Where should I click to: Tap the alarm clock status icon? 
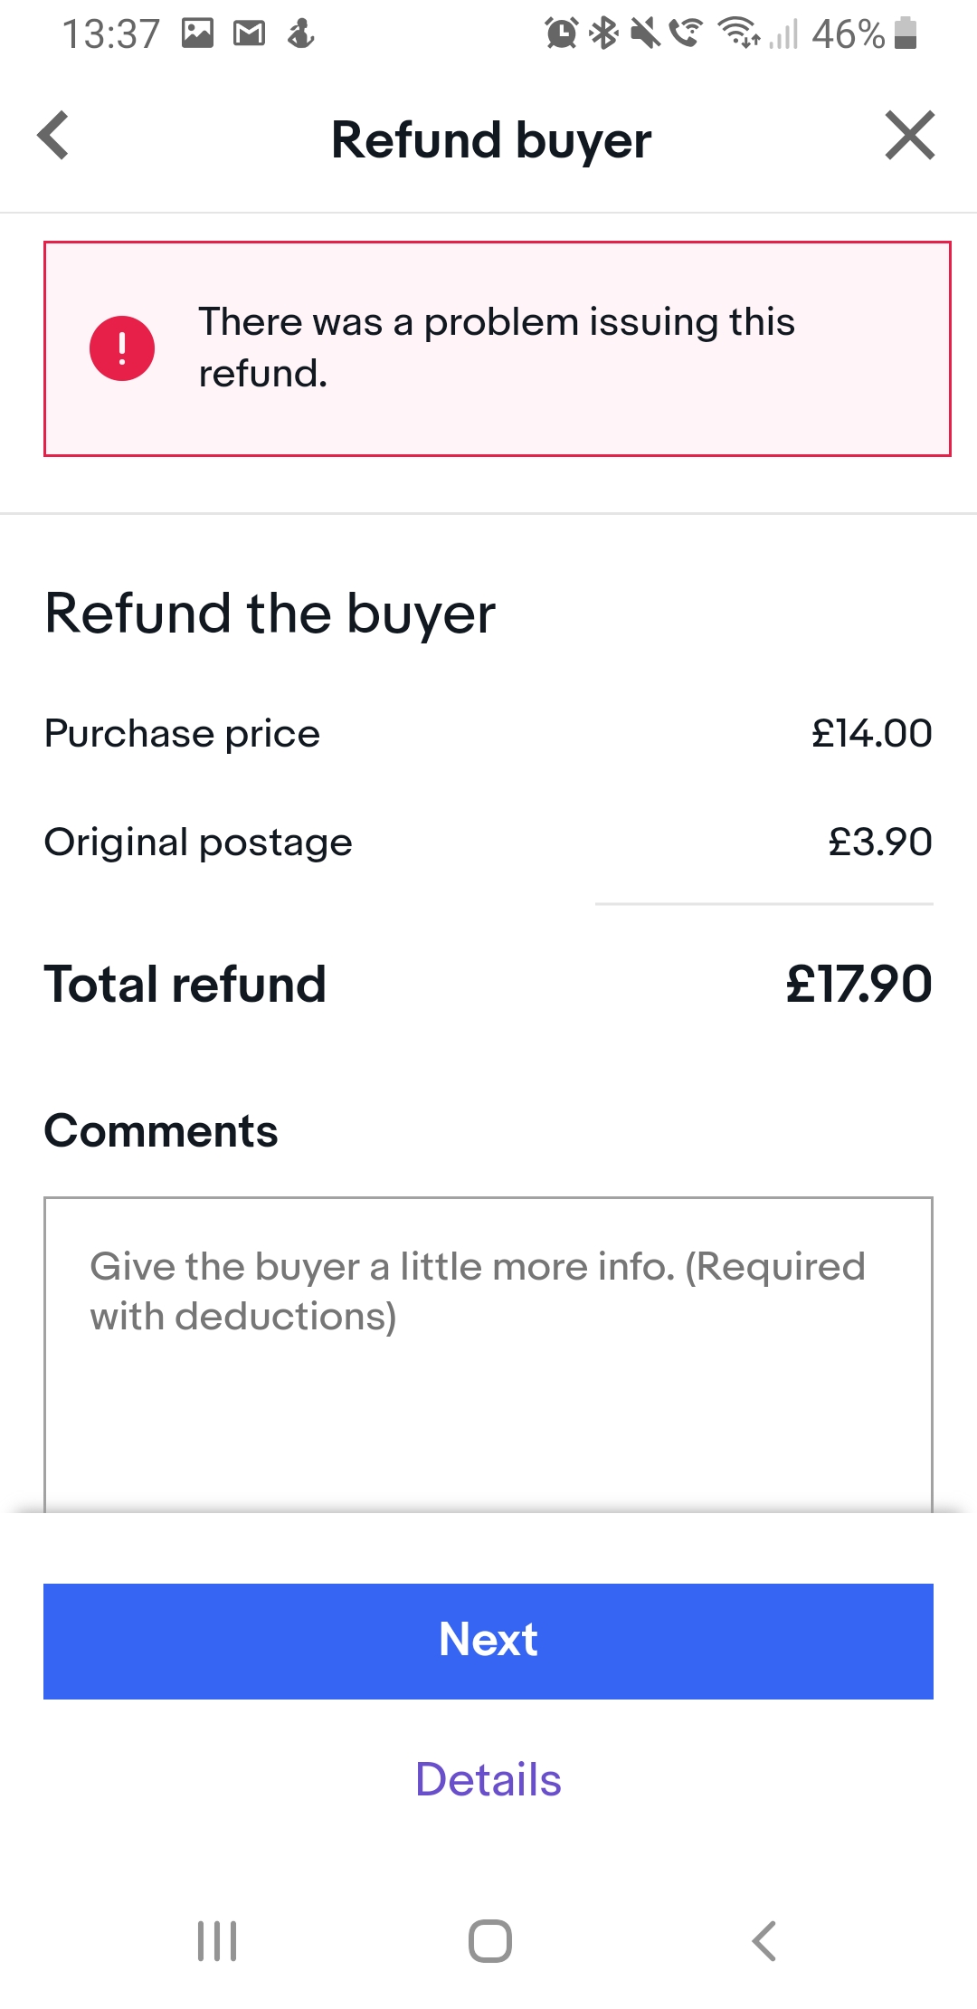tap(562, 34)
